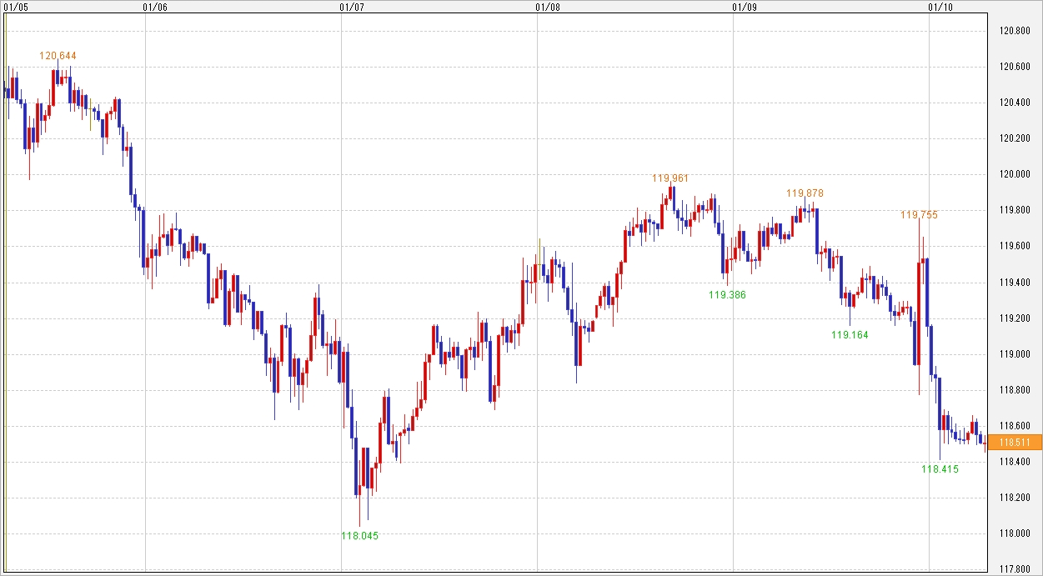
Task: Click the 01/07 date label
Action: point(352,7)
